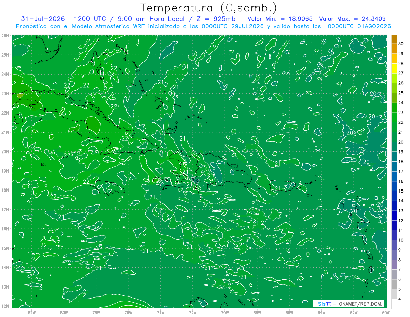The height and width of the screenshot is (317, 410).
Task: Click the latitude axis label '18N'
Action: click(5, 190)
